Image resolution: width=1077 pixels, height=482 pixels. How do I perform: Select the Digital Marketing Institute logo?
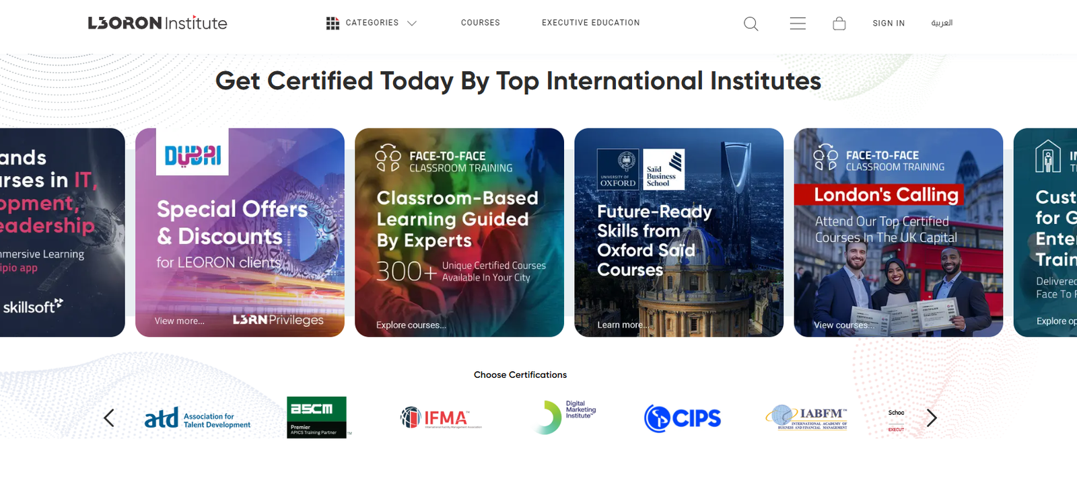click(x=565, y=417)
